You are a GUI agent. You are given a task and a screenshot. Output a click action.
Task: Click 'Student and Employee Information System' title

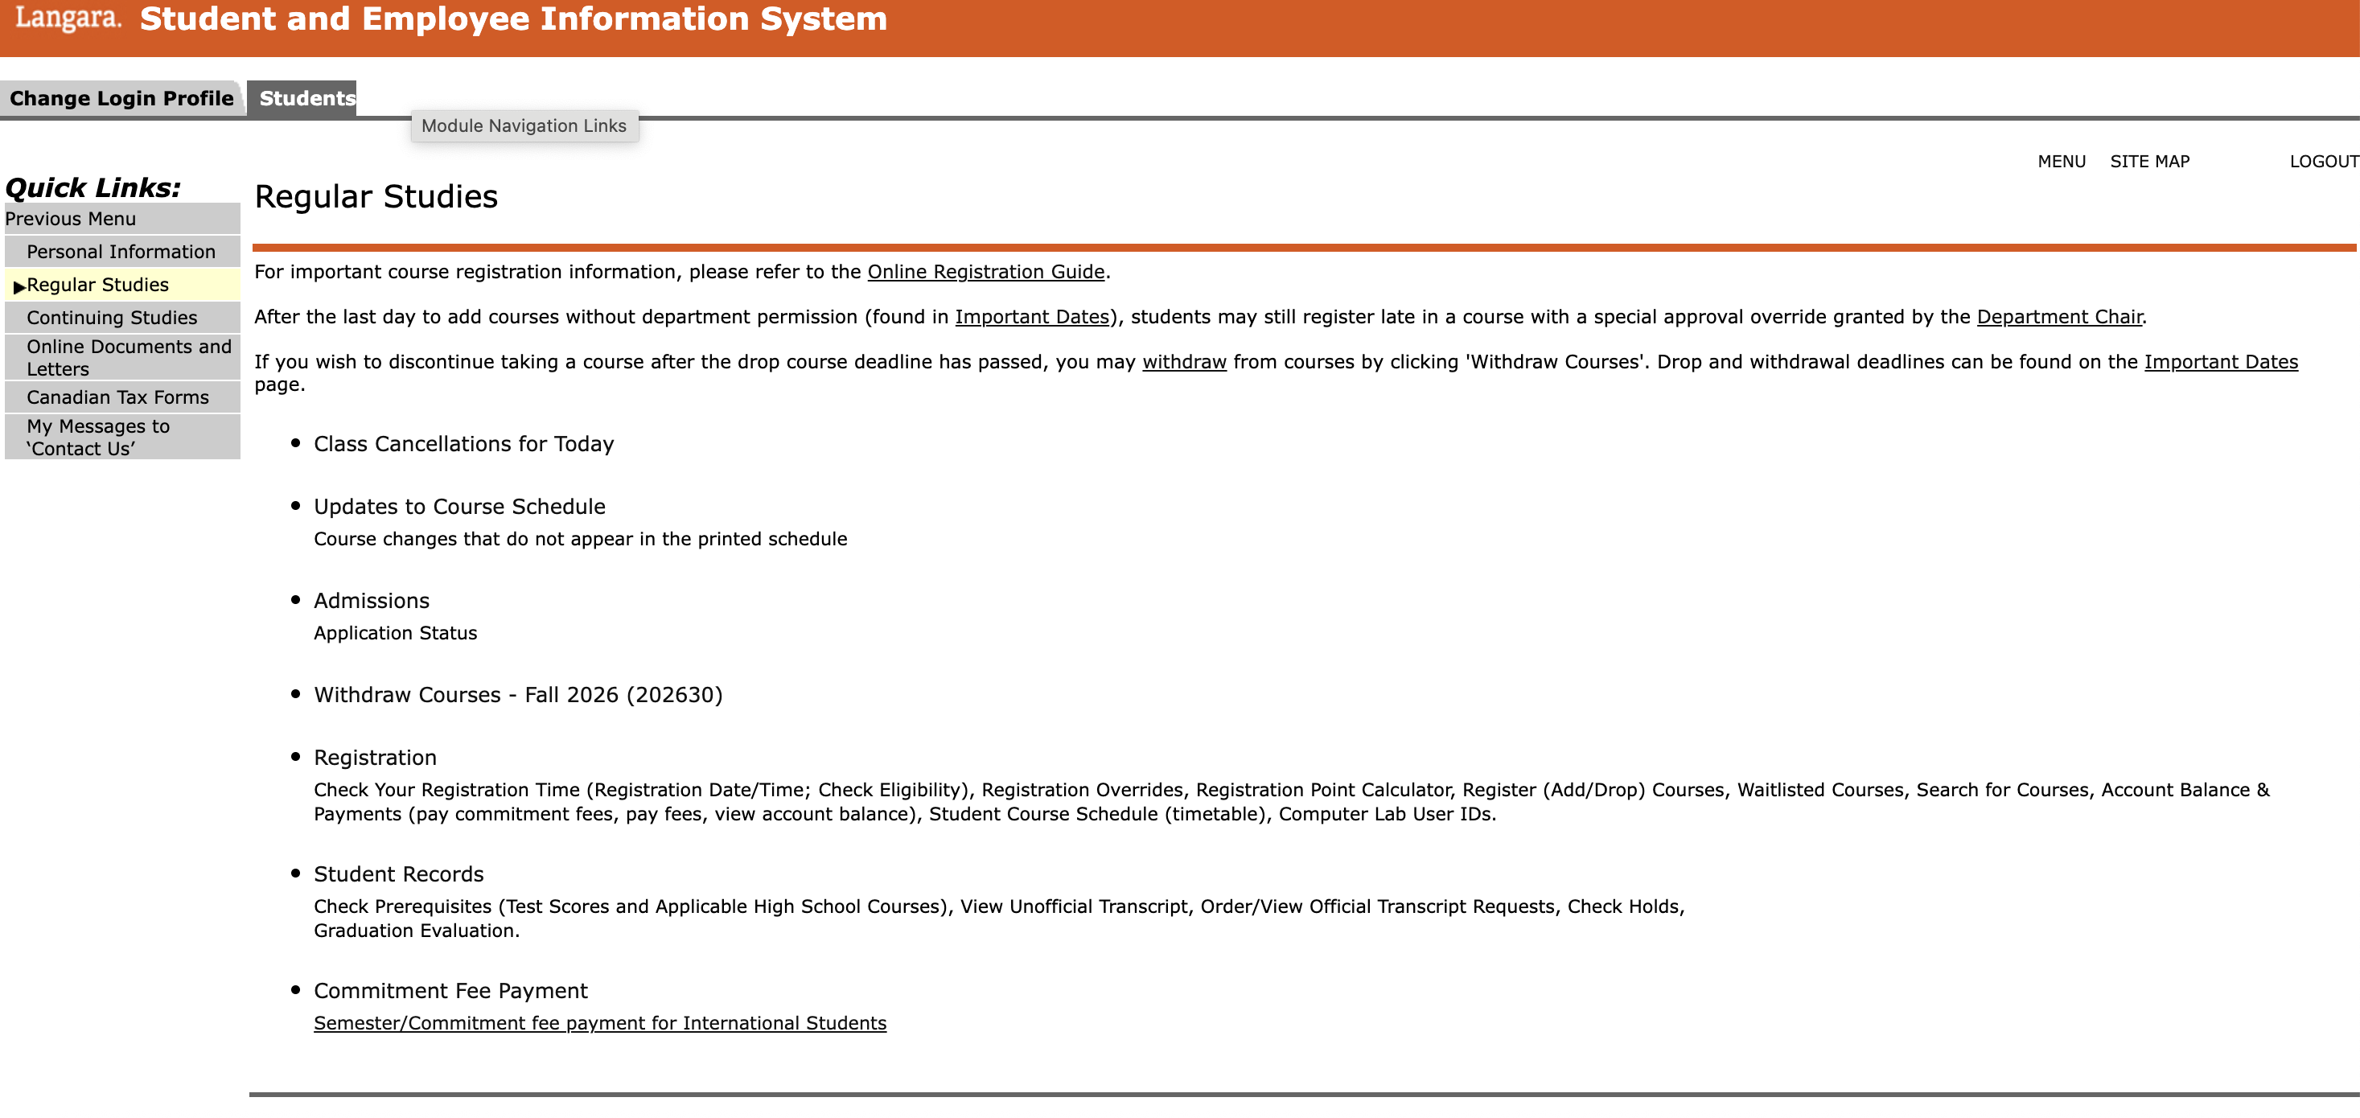pos(513,19)
